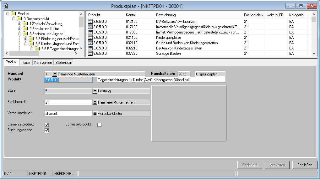The image size is (320, 179).
Task: Click the row icon for konto 012100
Action: 90,22
